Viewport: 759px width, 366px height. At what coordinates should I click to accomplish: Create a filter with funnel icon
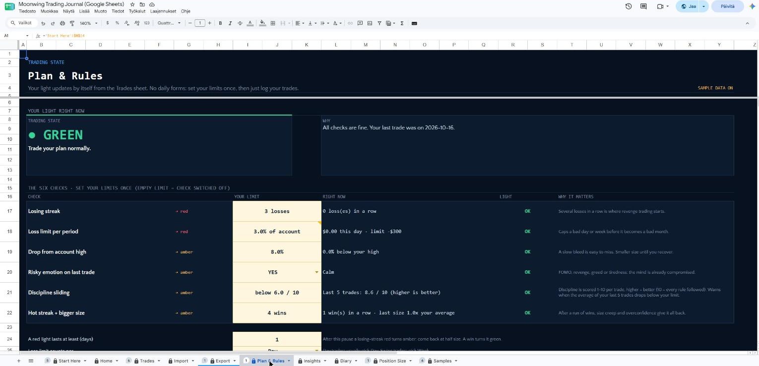(x=379, y=23)
